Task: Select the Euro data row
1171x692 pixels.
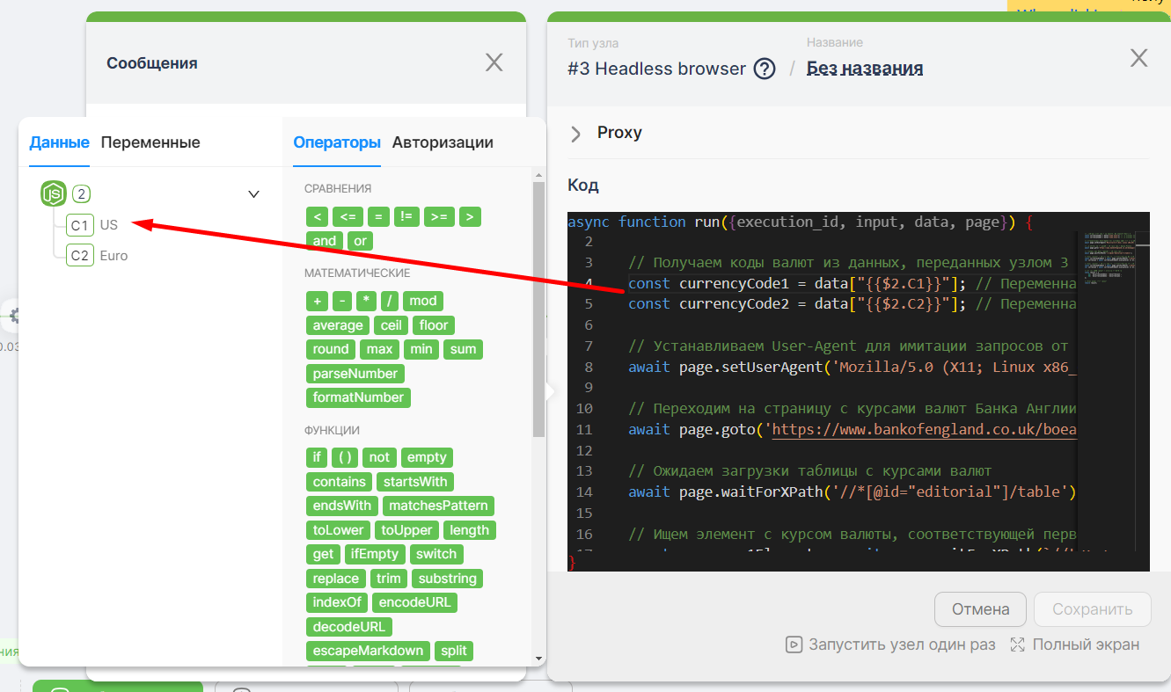Action: click(x=113, y=256)
